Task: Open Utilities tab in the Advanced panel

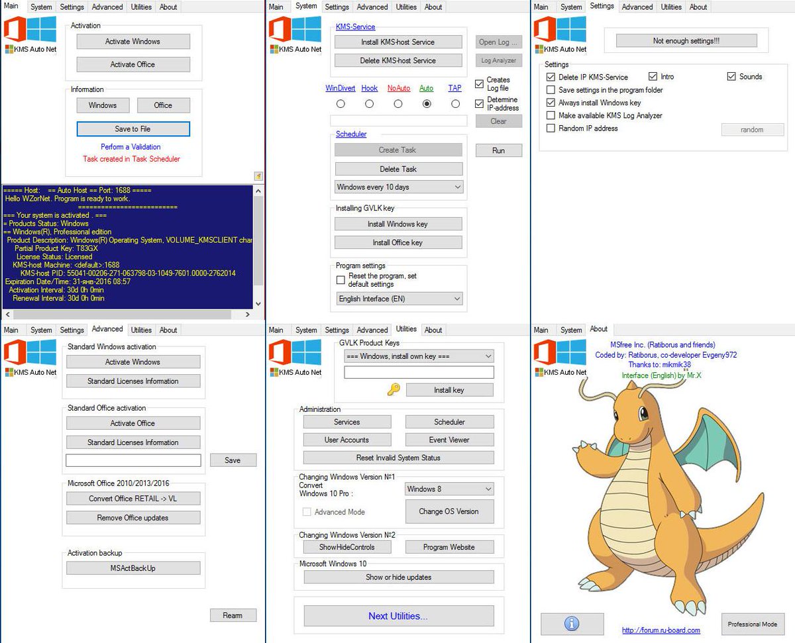Action: [x=141, y=330]
